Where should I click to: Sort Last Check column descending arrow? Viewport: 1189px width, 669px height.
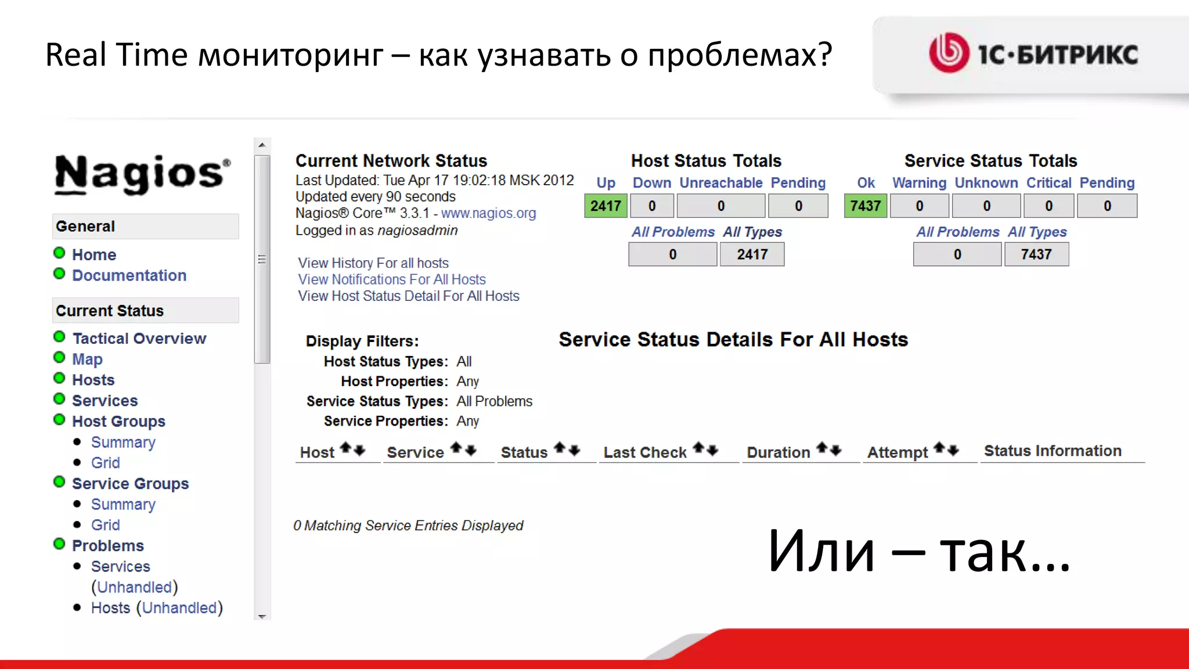[x=713, y=450]
